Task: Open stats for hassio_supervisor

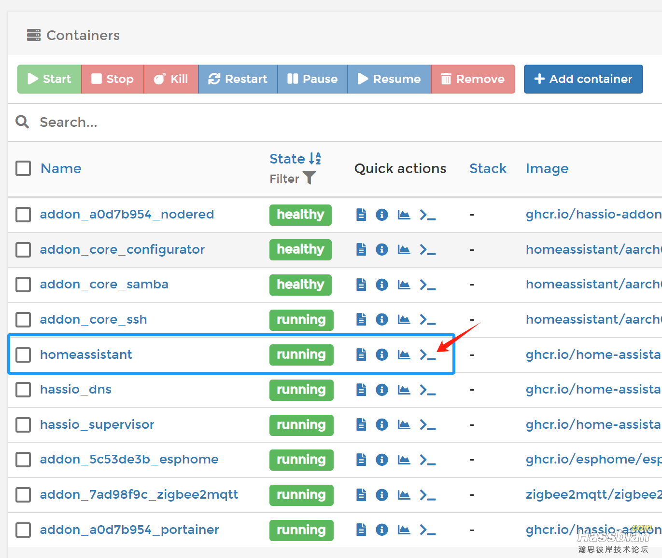Action: (404, 424)
